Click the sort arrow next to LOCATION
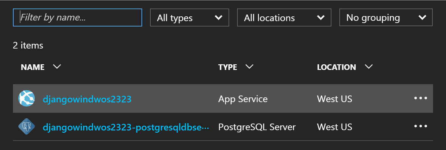 368,67
